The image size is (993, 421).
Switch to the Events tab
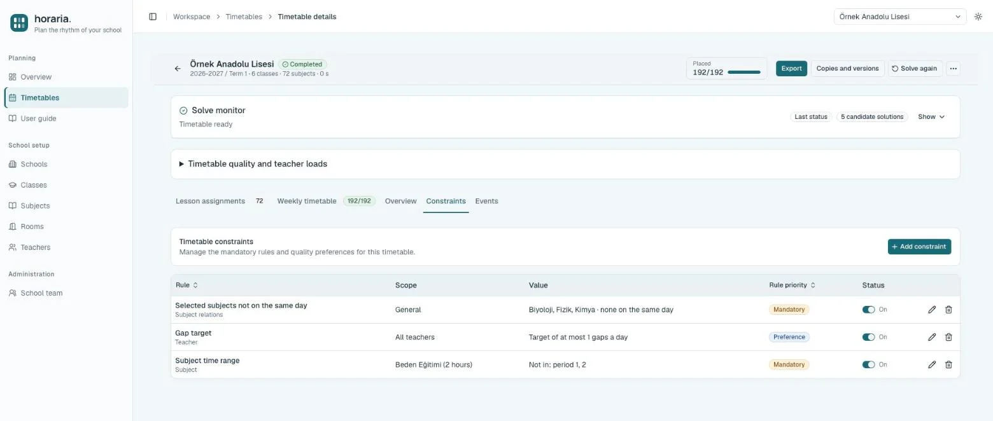486,201
